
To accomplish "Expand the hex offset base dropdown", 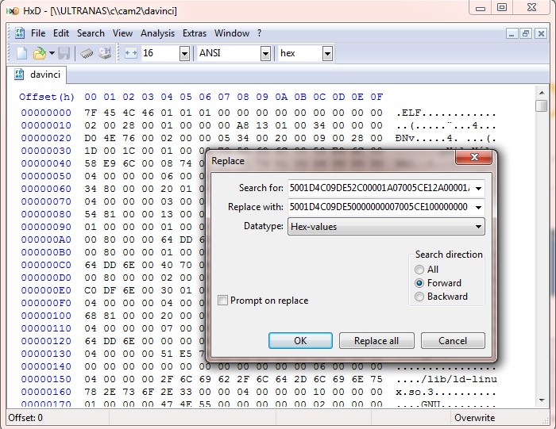I will pyautogui.click(x=327, y=53).
